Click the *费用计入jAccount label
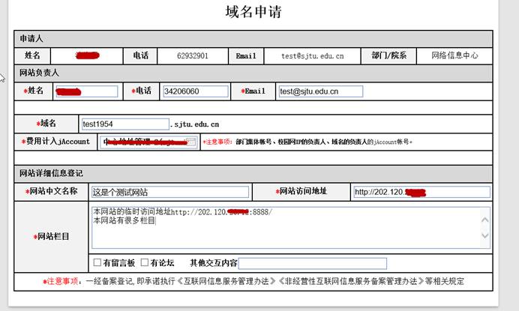 click(x=55, y=142)
